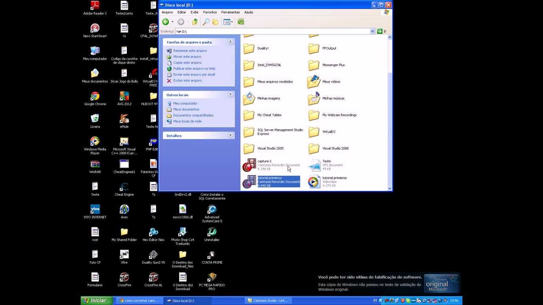Open the VirtualDJ folder
The width and height of the screenshot is (543, 305).
point(314,132)
